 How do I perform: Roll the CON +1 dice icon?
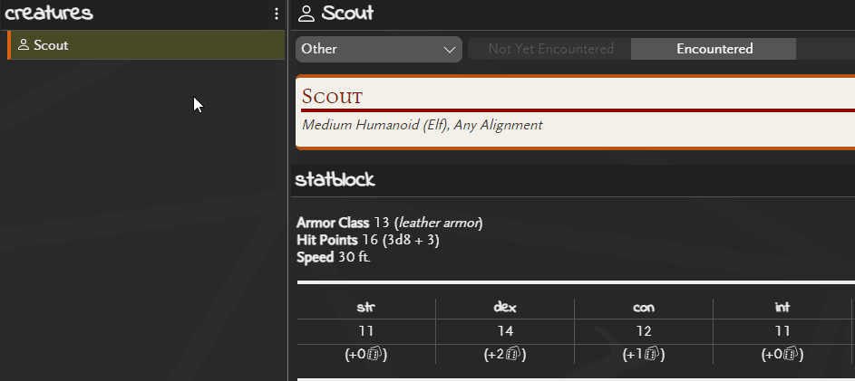653,355
